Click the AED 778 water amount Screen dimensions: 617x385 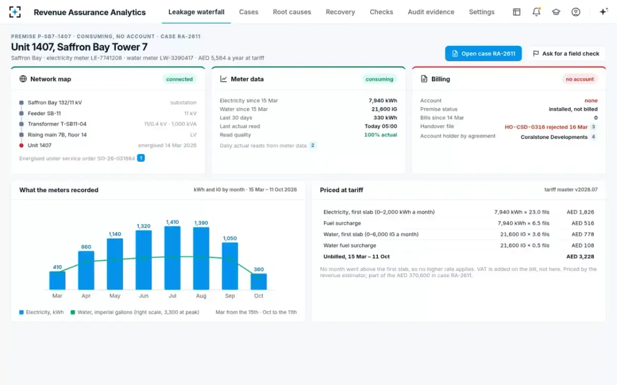point(582,235)
